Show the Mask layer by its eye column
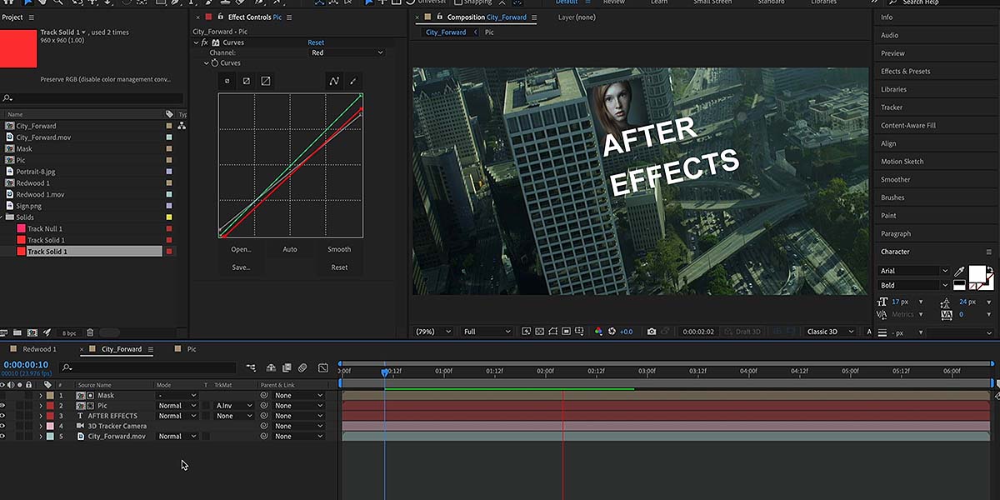Screen dimensions: 1000x500 [3, 396]
